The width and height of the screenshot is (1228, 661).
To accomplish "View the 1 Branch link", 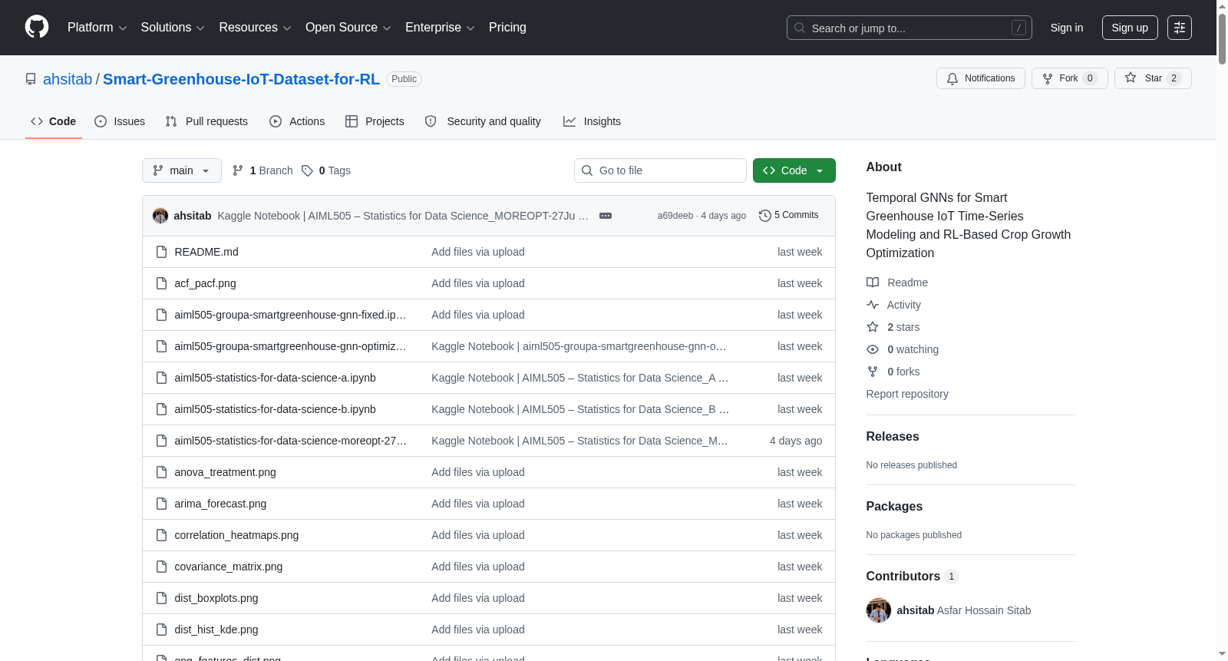I will coord(262,170).
